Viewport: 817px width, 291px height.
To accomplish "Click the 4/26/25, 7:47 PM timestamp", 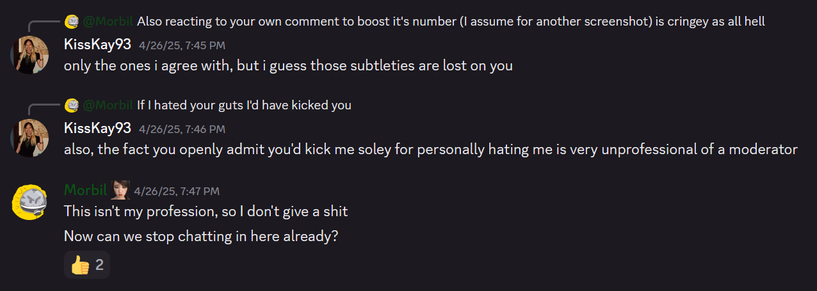I will (x=177, y=191).
